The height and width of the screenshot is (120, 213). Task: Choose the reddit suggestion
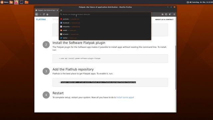coord(105,30)
